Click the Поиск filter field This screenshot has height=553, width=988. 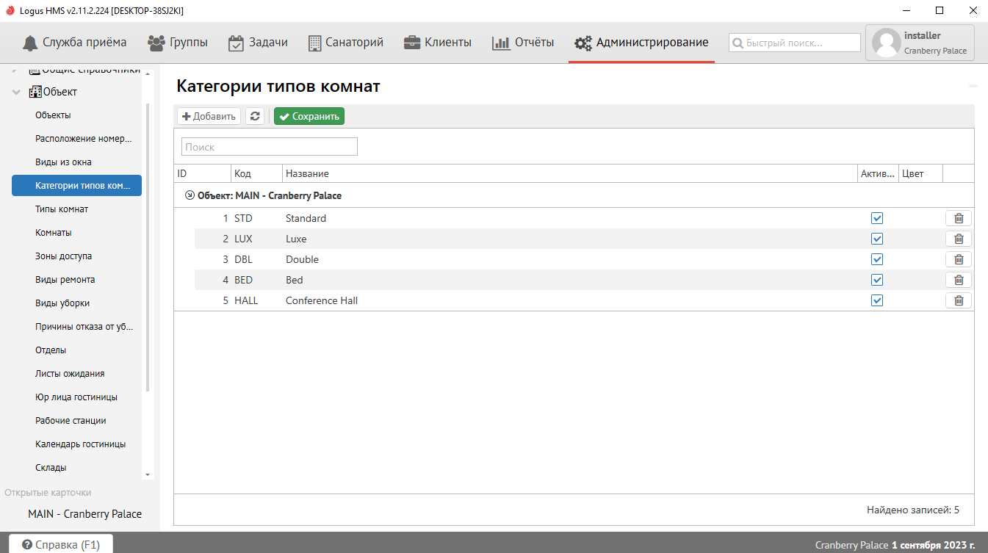pyautogui.click(x=270, y=147)
